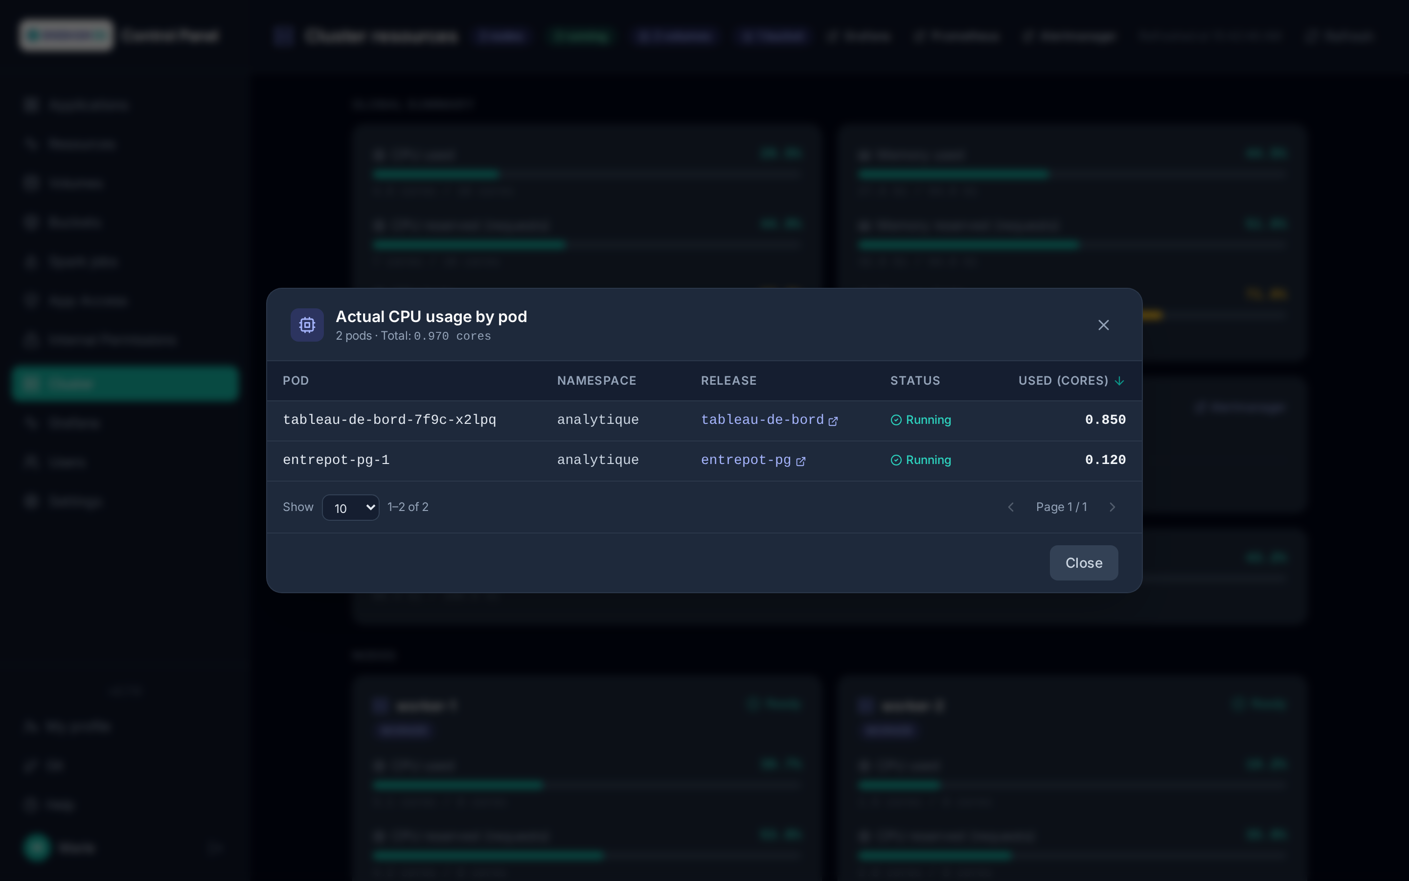Open the Show rows-per-page dropdown
1409x881 pixels.
click(x=350, y=508)
